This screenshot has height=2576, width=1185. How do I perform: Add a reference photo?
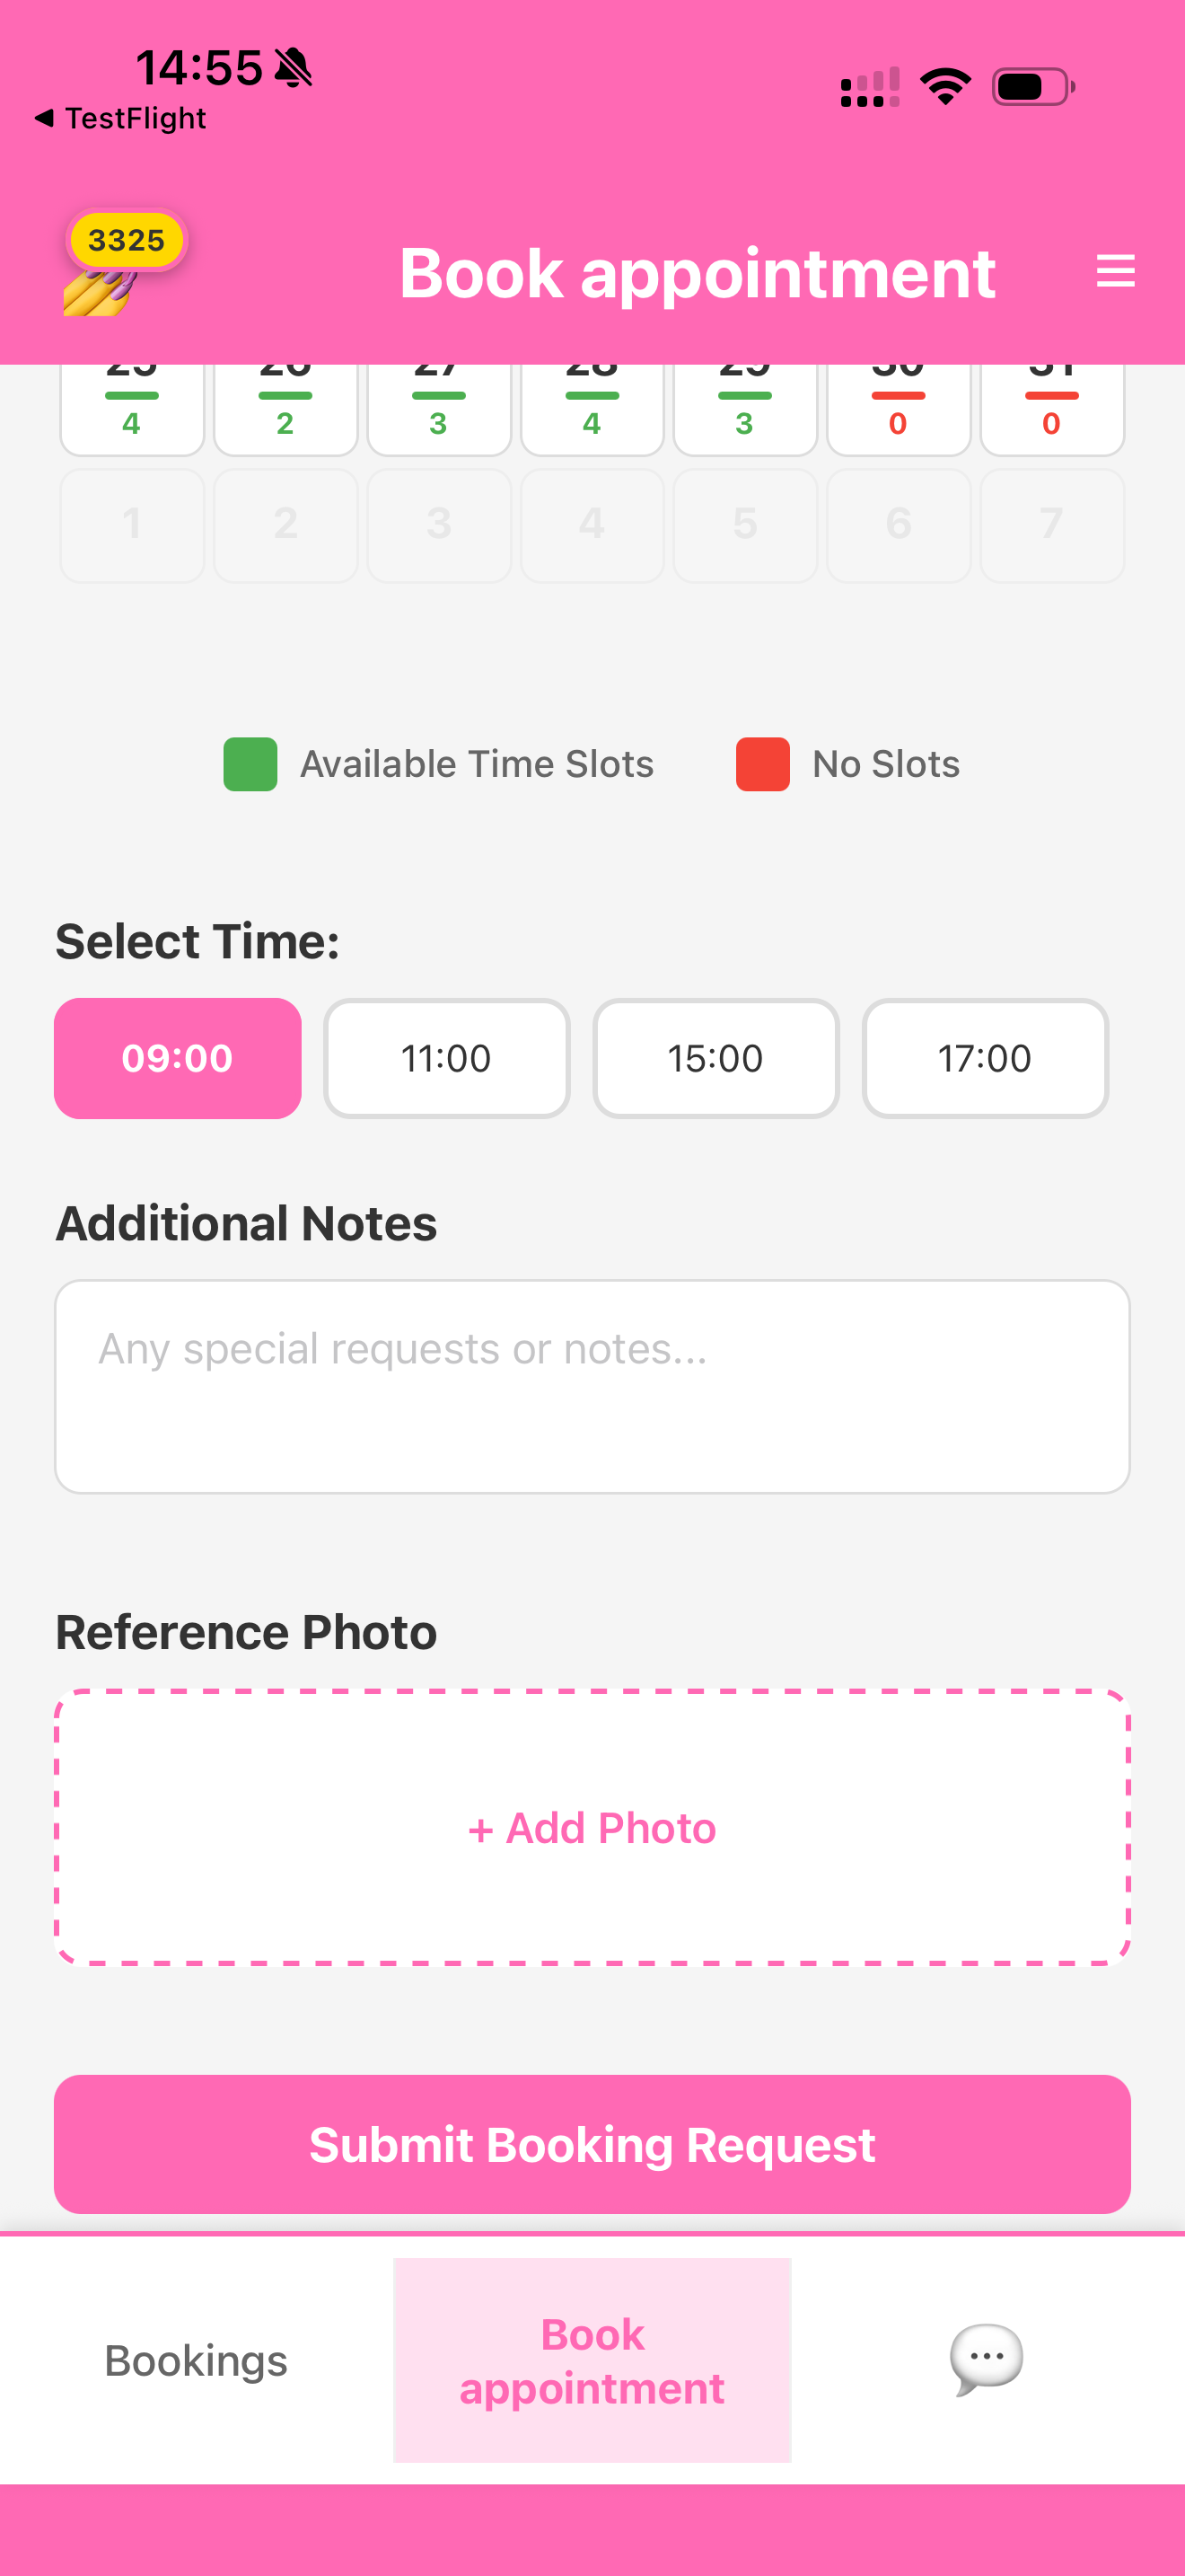(592, 1828)
